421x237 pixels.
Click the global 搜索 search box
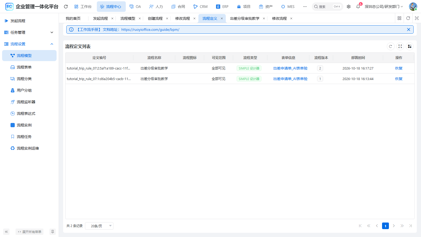(x=328, y=7)
